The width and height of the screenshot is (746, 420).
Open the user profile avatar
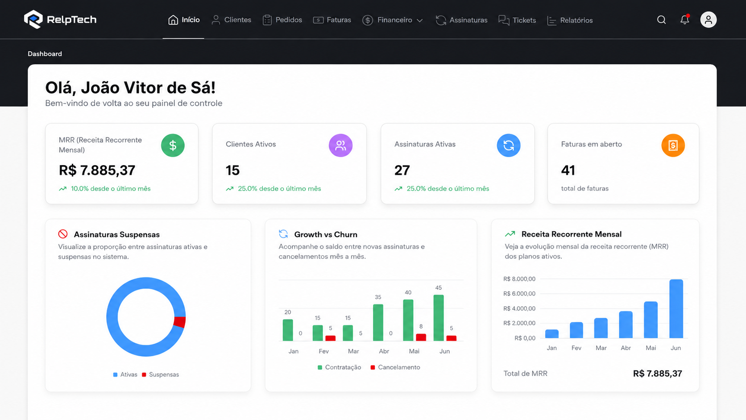pos(708,20)
